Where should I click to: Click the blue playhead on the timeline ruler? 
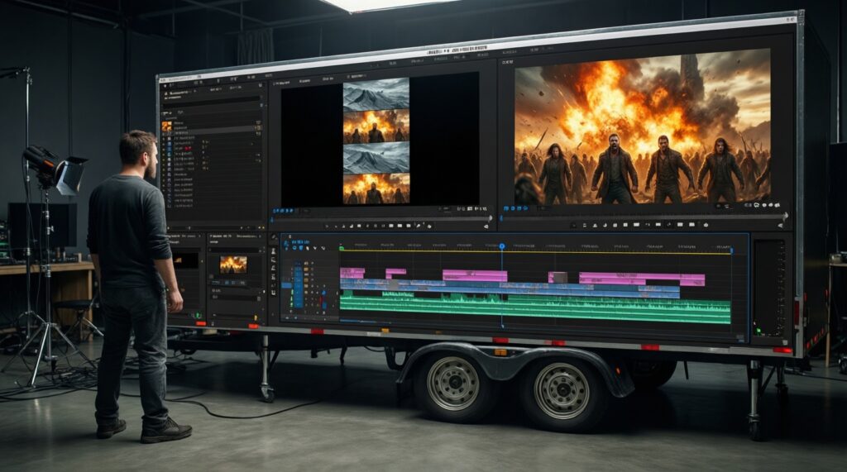pos(501,246)
